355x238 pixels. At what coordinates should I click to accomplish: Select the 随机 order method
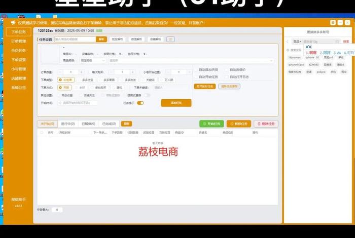[x=117, y=88]
